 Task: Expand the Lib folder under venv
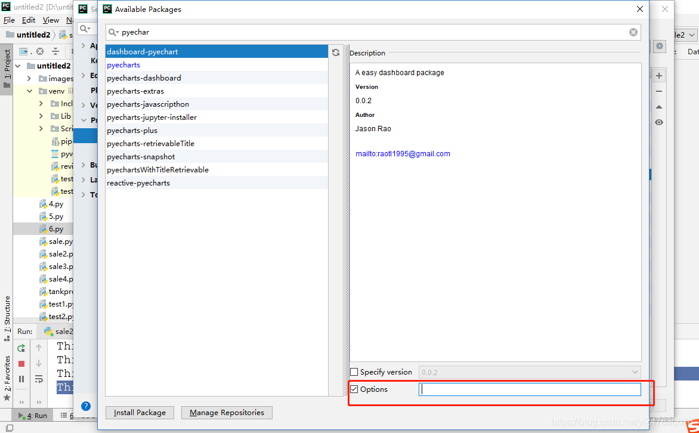(x=41, y=116)
